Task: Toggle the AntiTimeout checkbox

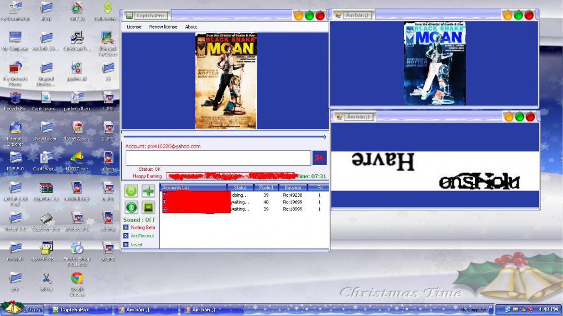Action: click(126, 236)
